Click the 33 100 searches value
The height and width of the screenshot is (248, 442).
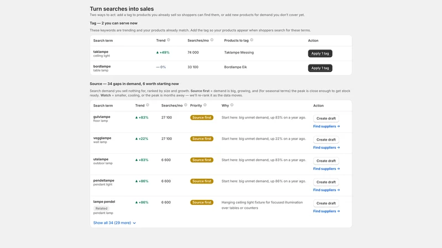point(193,67)
